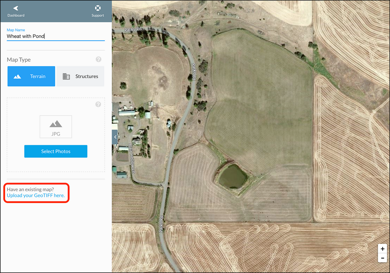The height and width of the screenshot is (273, 390).
Task: Collapse the sidebar with the chevron handle
Action: (x=115, y=137)
